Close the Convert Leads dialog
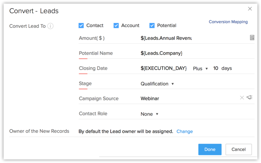The width and height of the screenshot is (261, 163). (x=250, y=9)
